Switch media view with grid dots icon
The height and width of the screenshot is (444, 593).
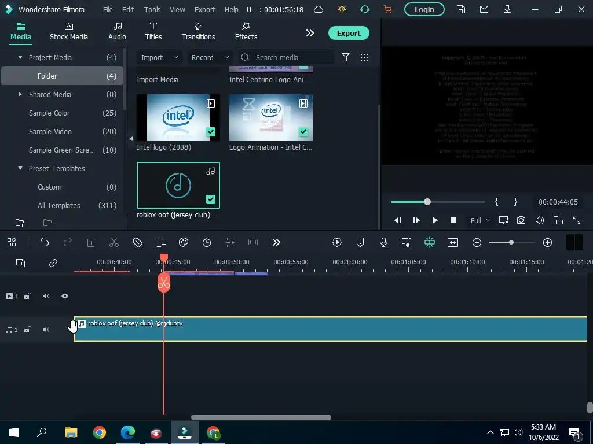click(364, 57)
